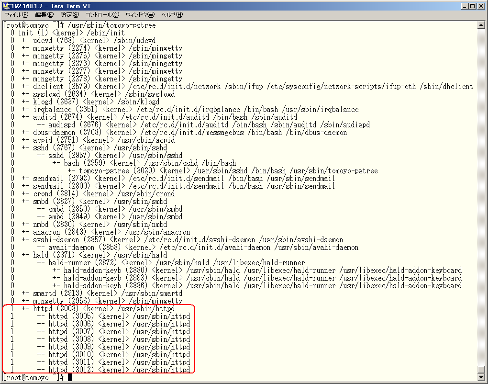
Task: Click the crond (2814) line
Action: [92, 193]
